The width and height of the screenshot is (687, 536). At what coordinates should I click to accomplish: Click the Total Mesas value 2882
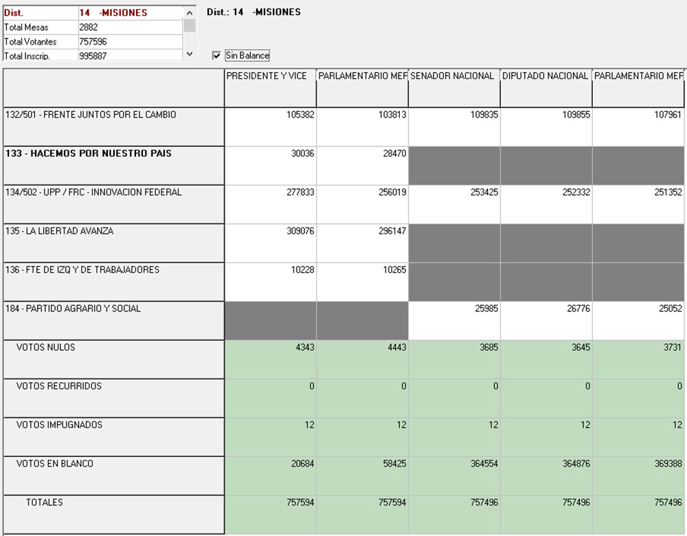click(x=129, y=27)
